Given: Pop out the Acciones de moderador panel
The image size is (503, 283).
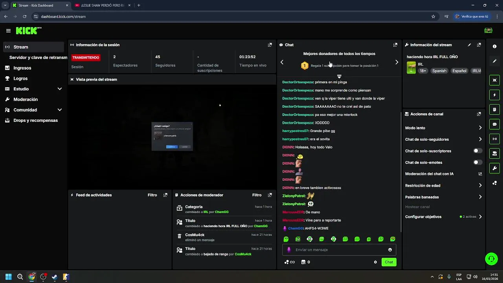Looking at the screenshot, I should (270, 195).
